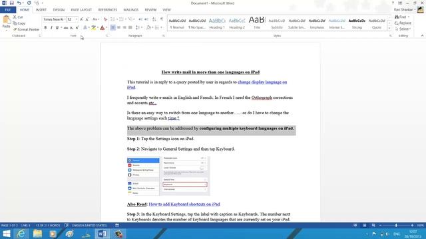The height and width of the screenshot is (239, 426).
Task: Open Internet Explorer from taskbar
Action: [x=21, y=234]
